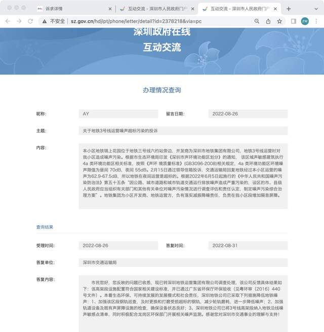Go back with the browser back arrow

pyautogui.click(x=8, y=21)
